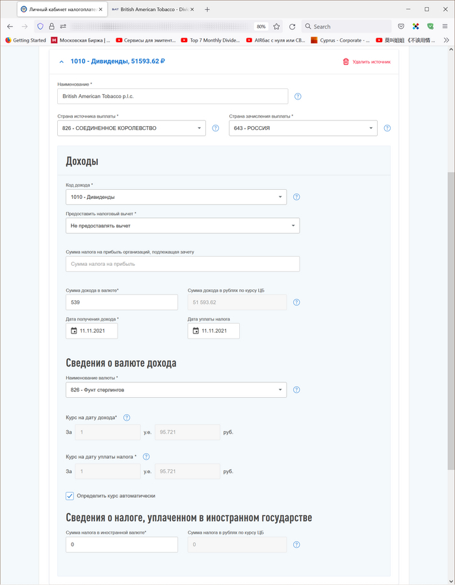
Task: Click Сумма дохода в валюте field
Action: [x=122, y=302]
